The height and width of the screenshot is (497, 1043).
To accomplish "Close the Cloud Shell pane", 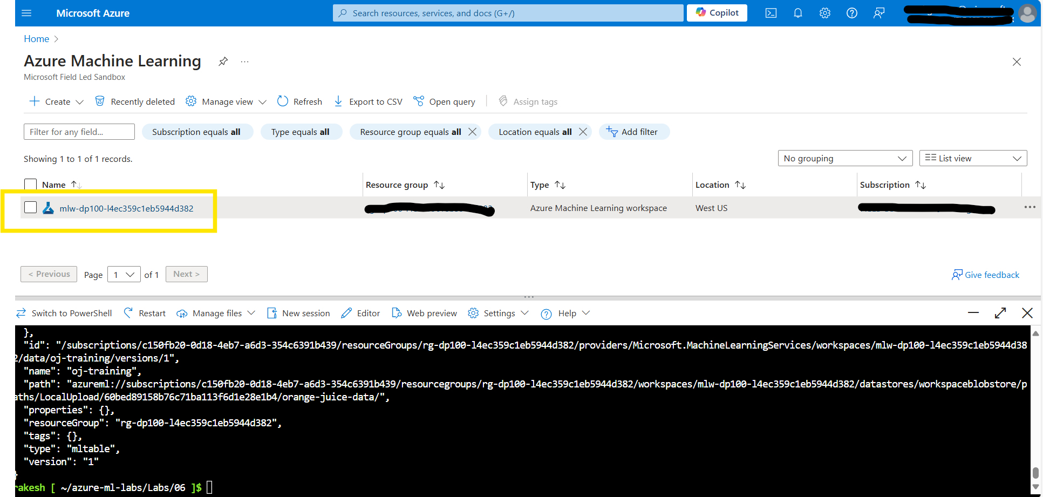I will coord(1027,312).
